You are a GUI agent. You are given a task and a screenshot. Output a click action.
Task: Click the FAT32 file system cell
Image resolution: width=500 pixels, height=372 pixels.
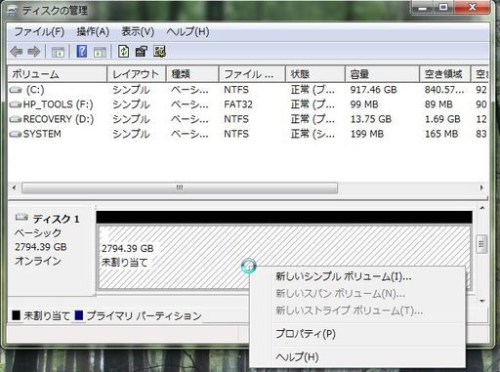pyautogui.click(x=238, y=104)
